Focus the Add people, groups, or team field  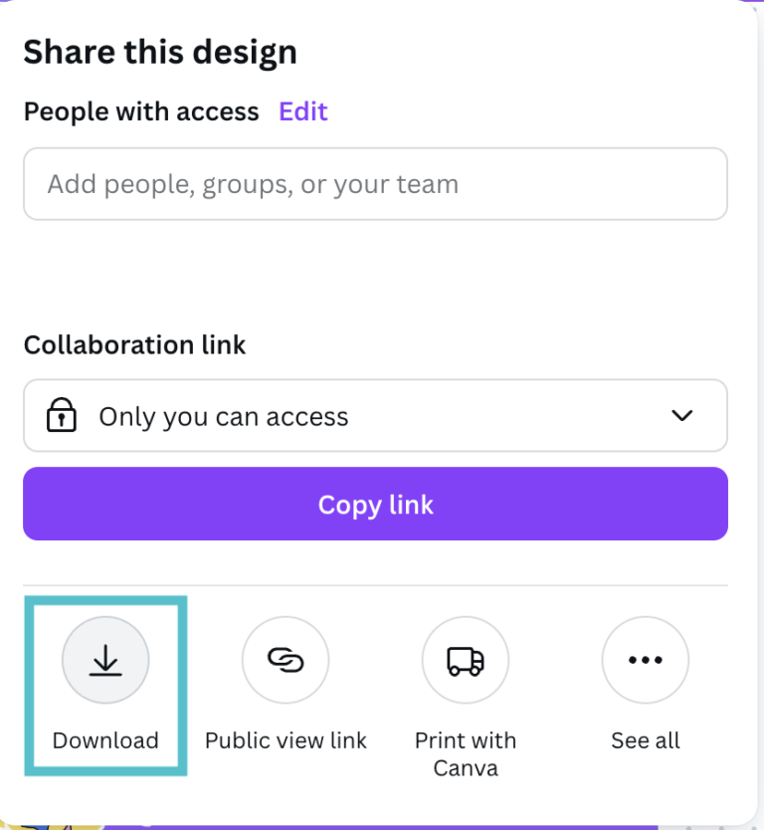tap(375, 184)
